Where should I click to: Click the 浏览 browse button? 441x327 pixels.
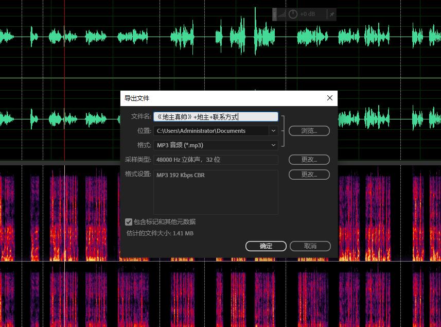pyautogui.click(x=309, y=131)
